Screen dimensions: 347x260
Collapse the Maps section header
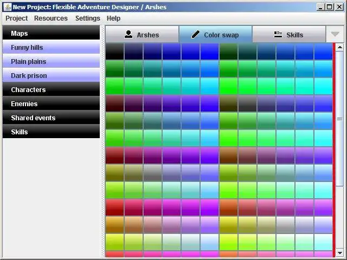51,33
